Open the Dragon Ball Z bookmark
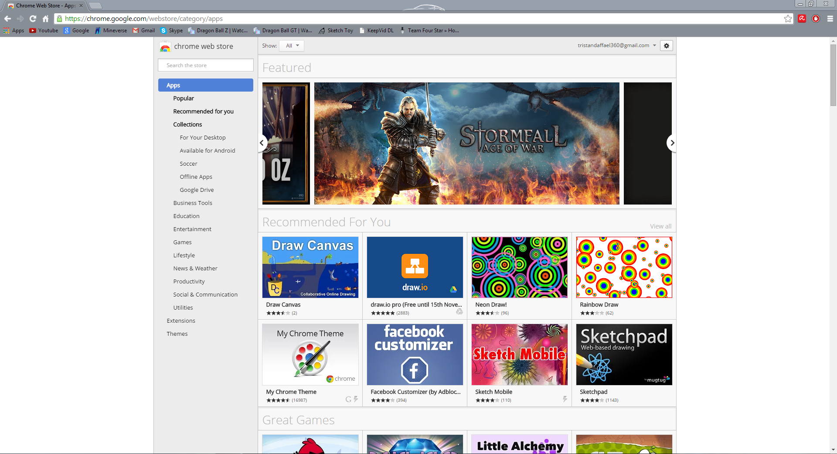Screen dimensions: 837x454 218,31
